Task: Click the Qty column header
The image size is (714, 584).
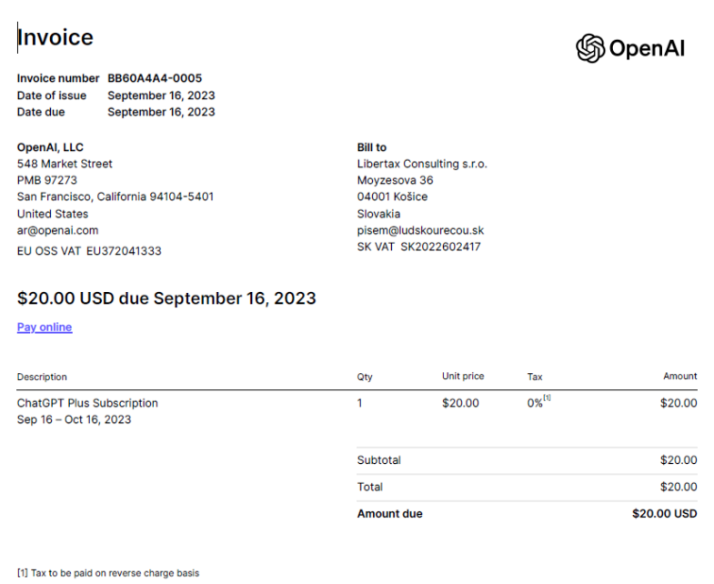Action: point(365,377)
